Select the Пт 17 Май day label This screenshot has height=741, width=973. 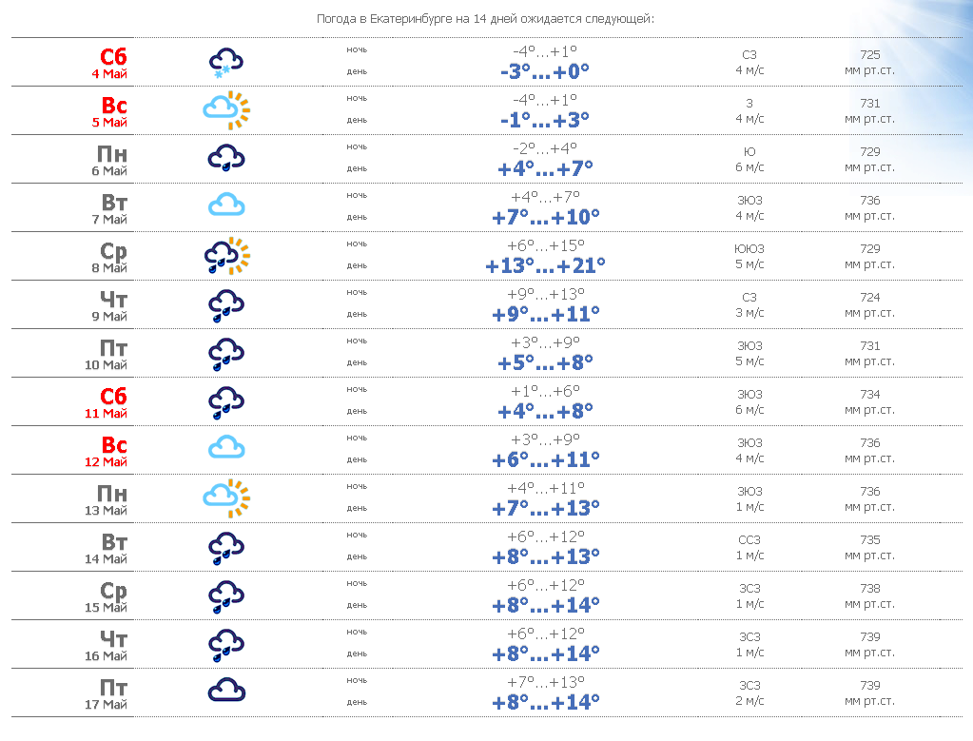[x=107, y=693]
